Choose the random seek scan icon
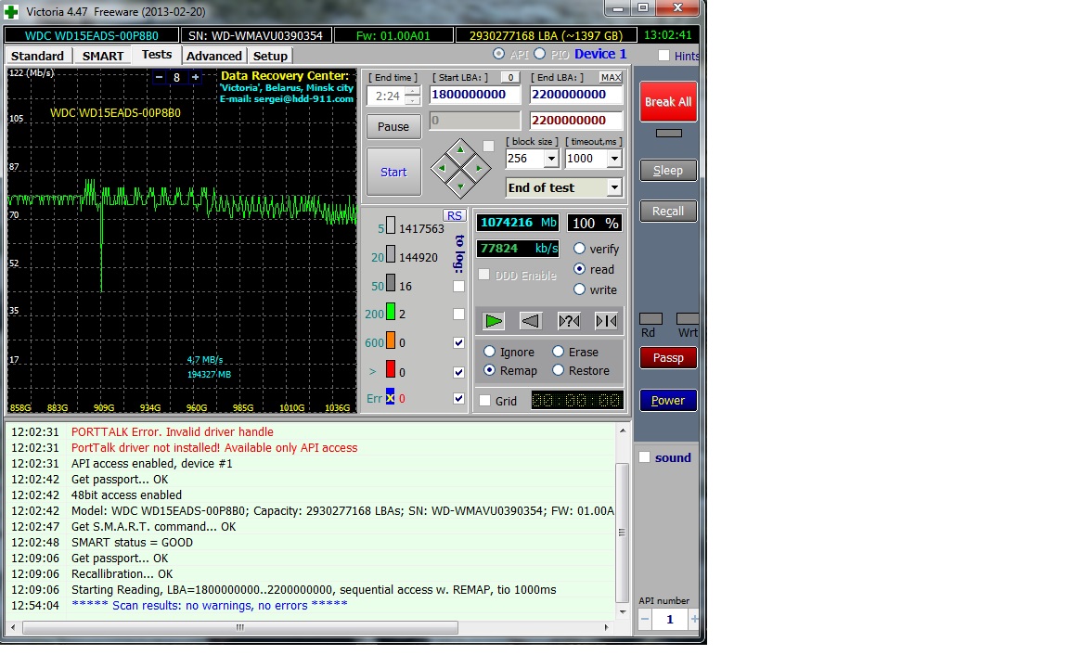Image resolution: width=1069 pixels, height=668 pixels. click(x=569, y=321)
